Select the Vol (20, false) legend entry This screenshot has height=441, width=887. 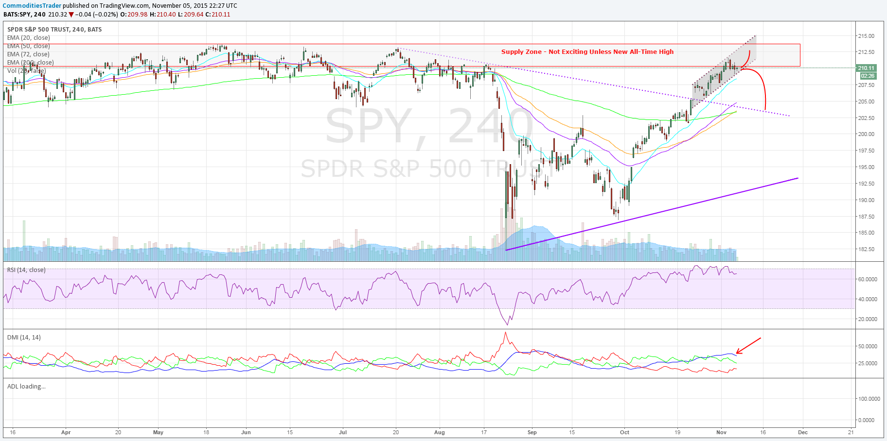point(27,71)
